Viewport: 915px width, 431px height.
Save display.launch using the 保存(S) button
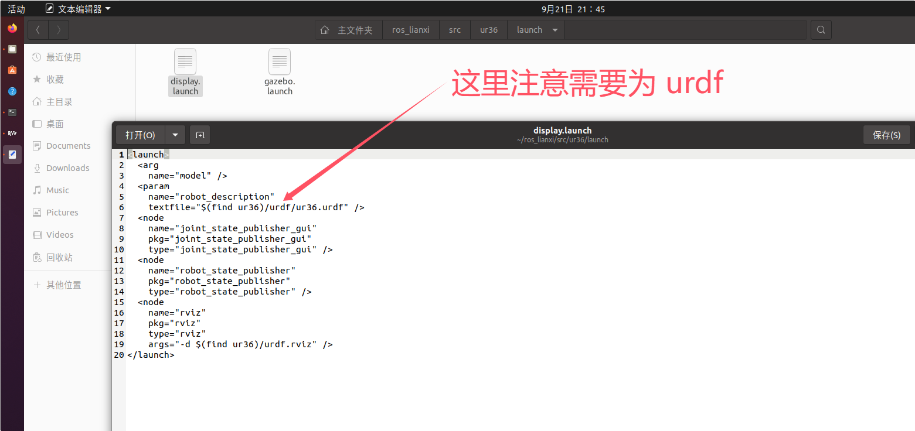click(x=887, y=135)
